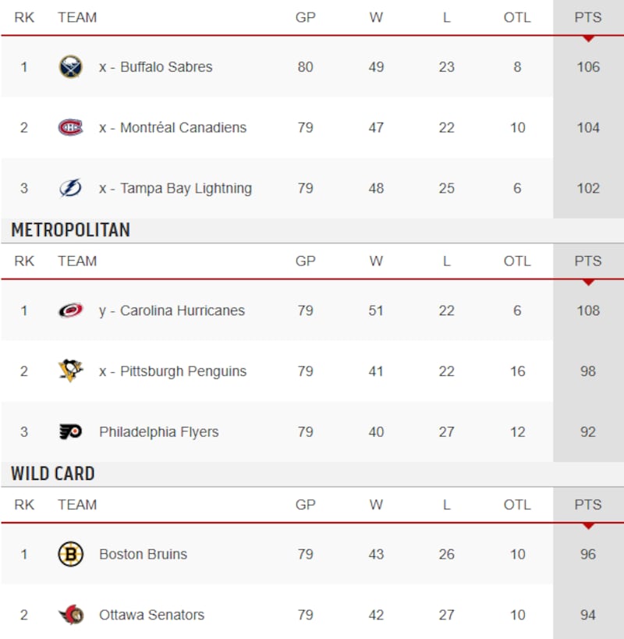This screenshot has height=639, width=624.
Task: Open the Buffalo Sabres team link
Action: click(166, 67)
